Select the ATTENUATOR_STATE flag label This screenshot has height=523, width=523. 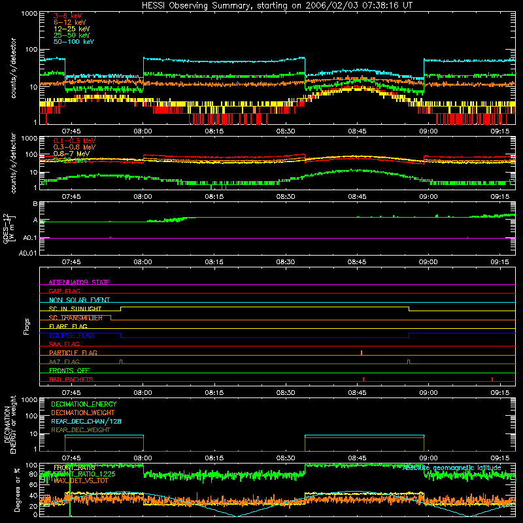click(x=79, y=282)
